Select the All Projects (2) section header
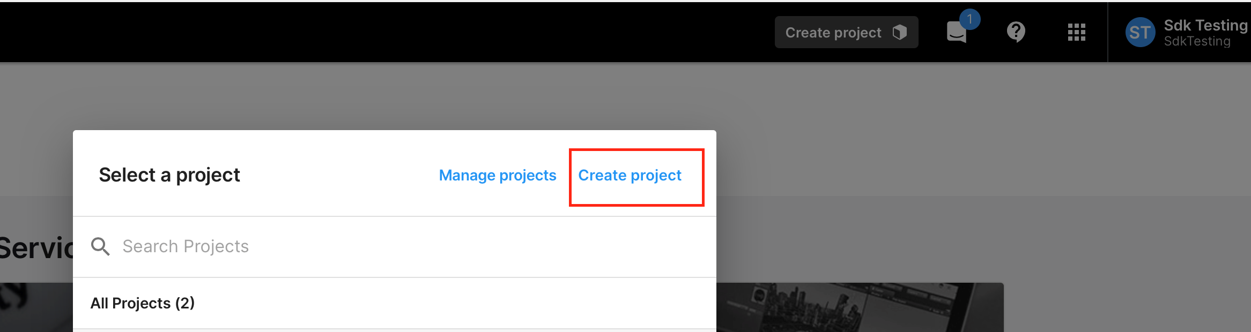This screenshot has width=1251, height=332. [x=143, y=303]
